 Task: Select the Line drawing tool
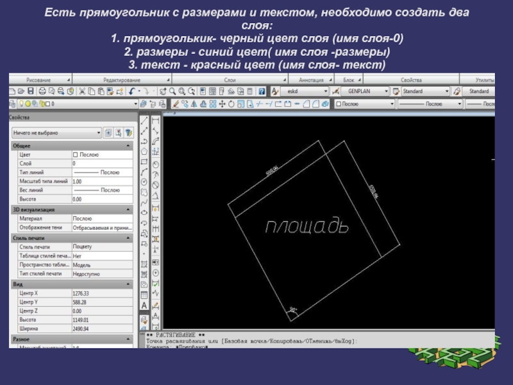(x=144, y=121)
